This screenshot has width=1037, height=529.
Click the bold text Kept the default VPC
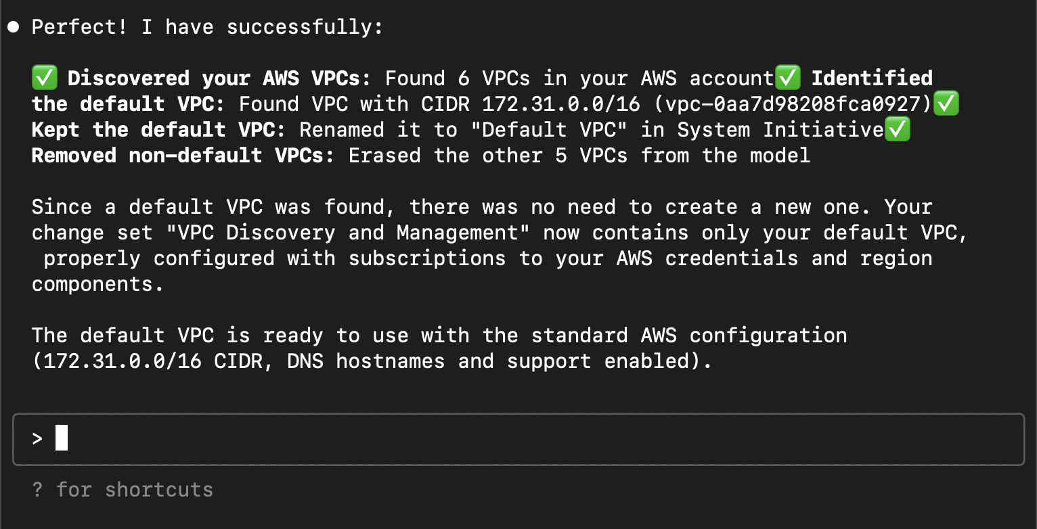(158, 130)
